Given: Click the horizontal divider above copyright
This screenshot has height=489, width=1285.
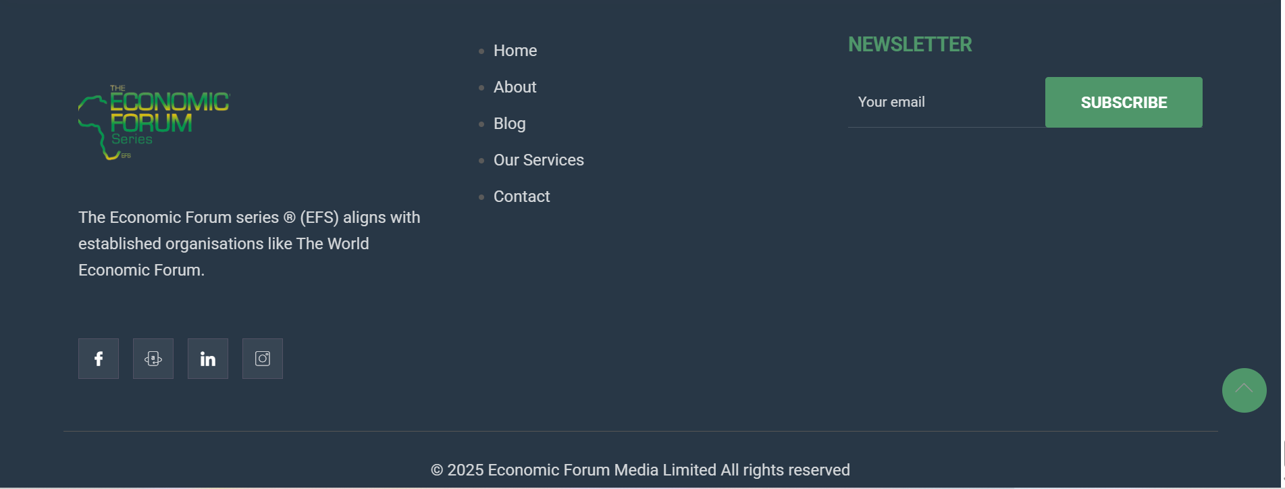Looking at the screenshot, I should (641, 431).
